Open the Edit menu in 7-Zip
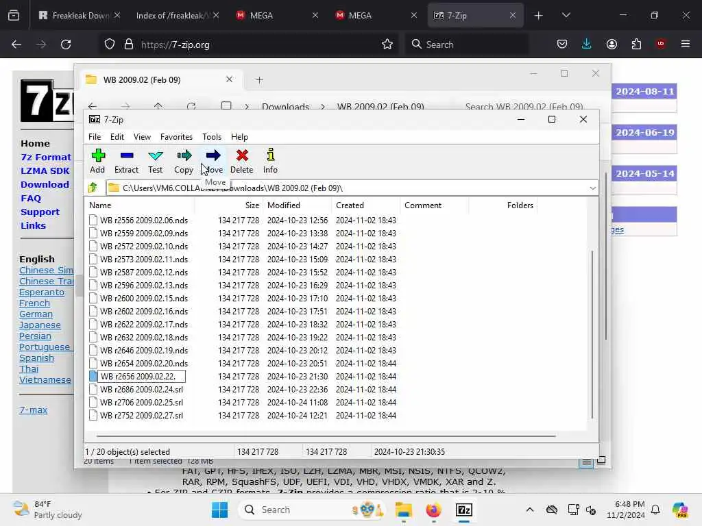702x526 pixels. (x=117, y=137)
